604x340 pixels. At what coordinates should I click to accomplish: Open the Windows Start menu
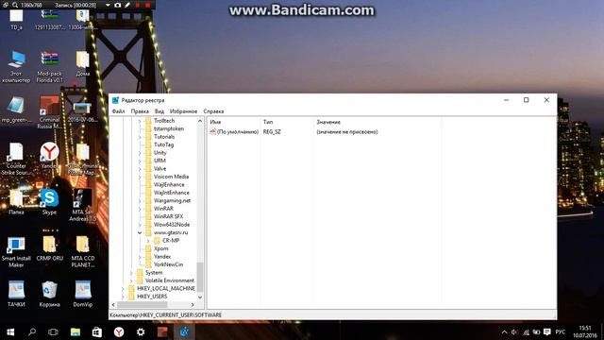10,331
